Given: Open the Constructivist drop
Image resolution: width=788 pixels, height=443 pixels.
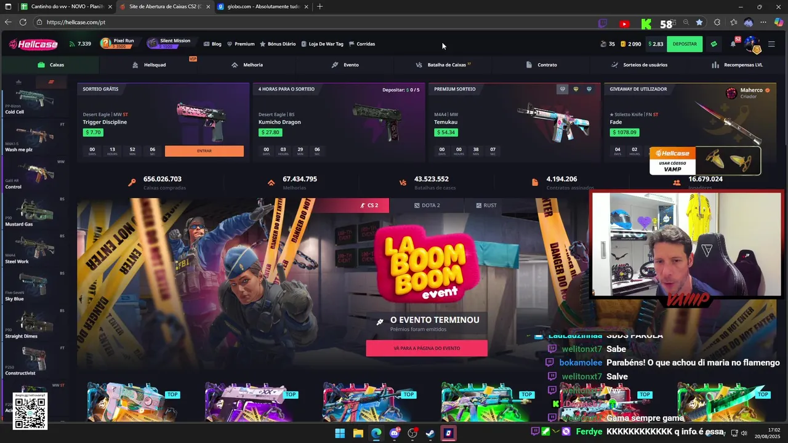Looking at the screenshot, I should [34, 361].
